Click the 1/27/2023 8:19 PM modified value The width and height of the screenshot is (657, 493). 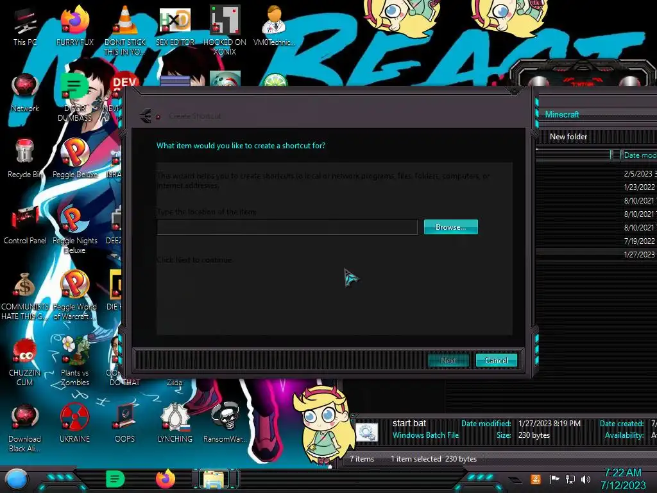(x=549, y=424)
